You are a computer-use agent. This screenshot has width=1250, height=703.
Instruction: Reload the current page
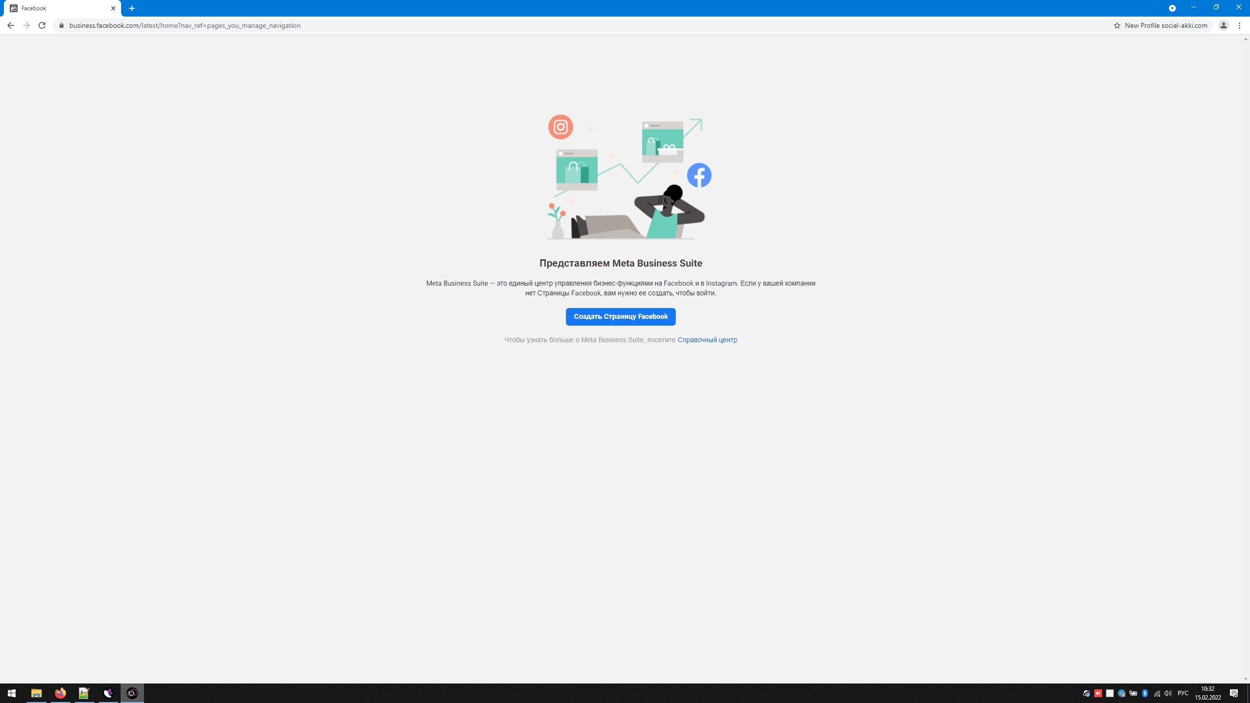coord(42,25)
